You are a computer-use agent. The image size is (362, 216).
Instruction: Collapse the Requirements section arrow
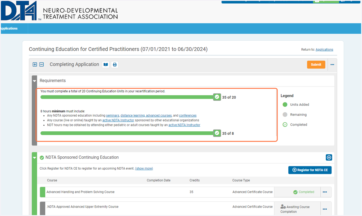34,81
